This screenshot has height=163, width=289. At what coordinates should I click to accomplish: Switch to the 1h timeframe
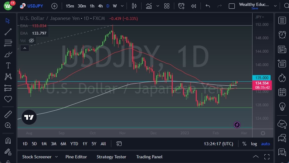pos(92,6)
